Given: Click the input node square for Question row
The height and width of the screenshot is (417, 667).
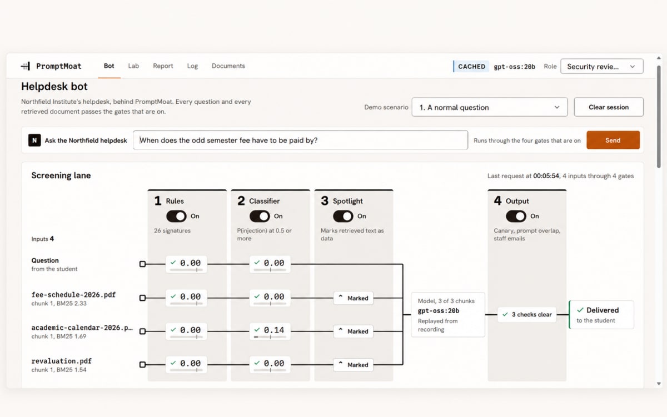Looking at the screenshot, I should [x=142, y=264].
